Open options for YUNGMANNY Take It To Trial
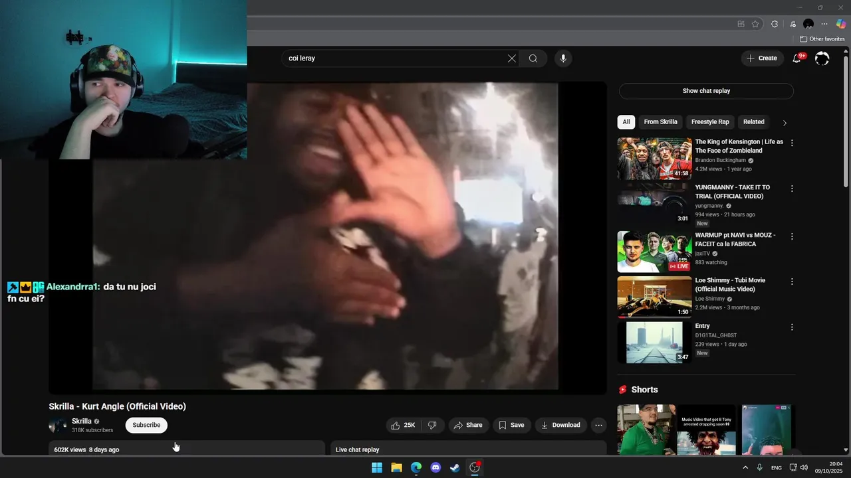The width and height of the screenshot is (851, 478). pos(792,189)
